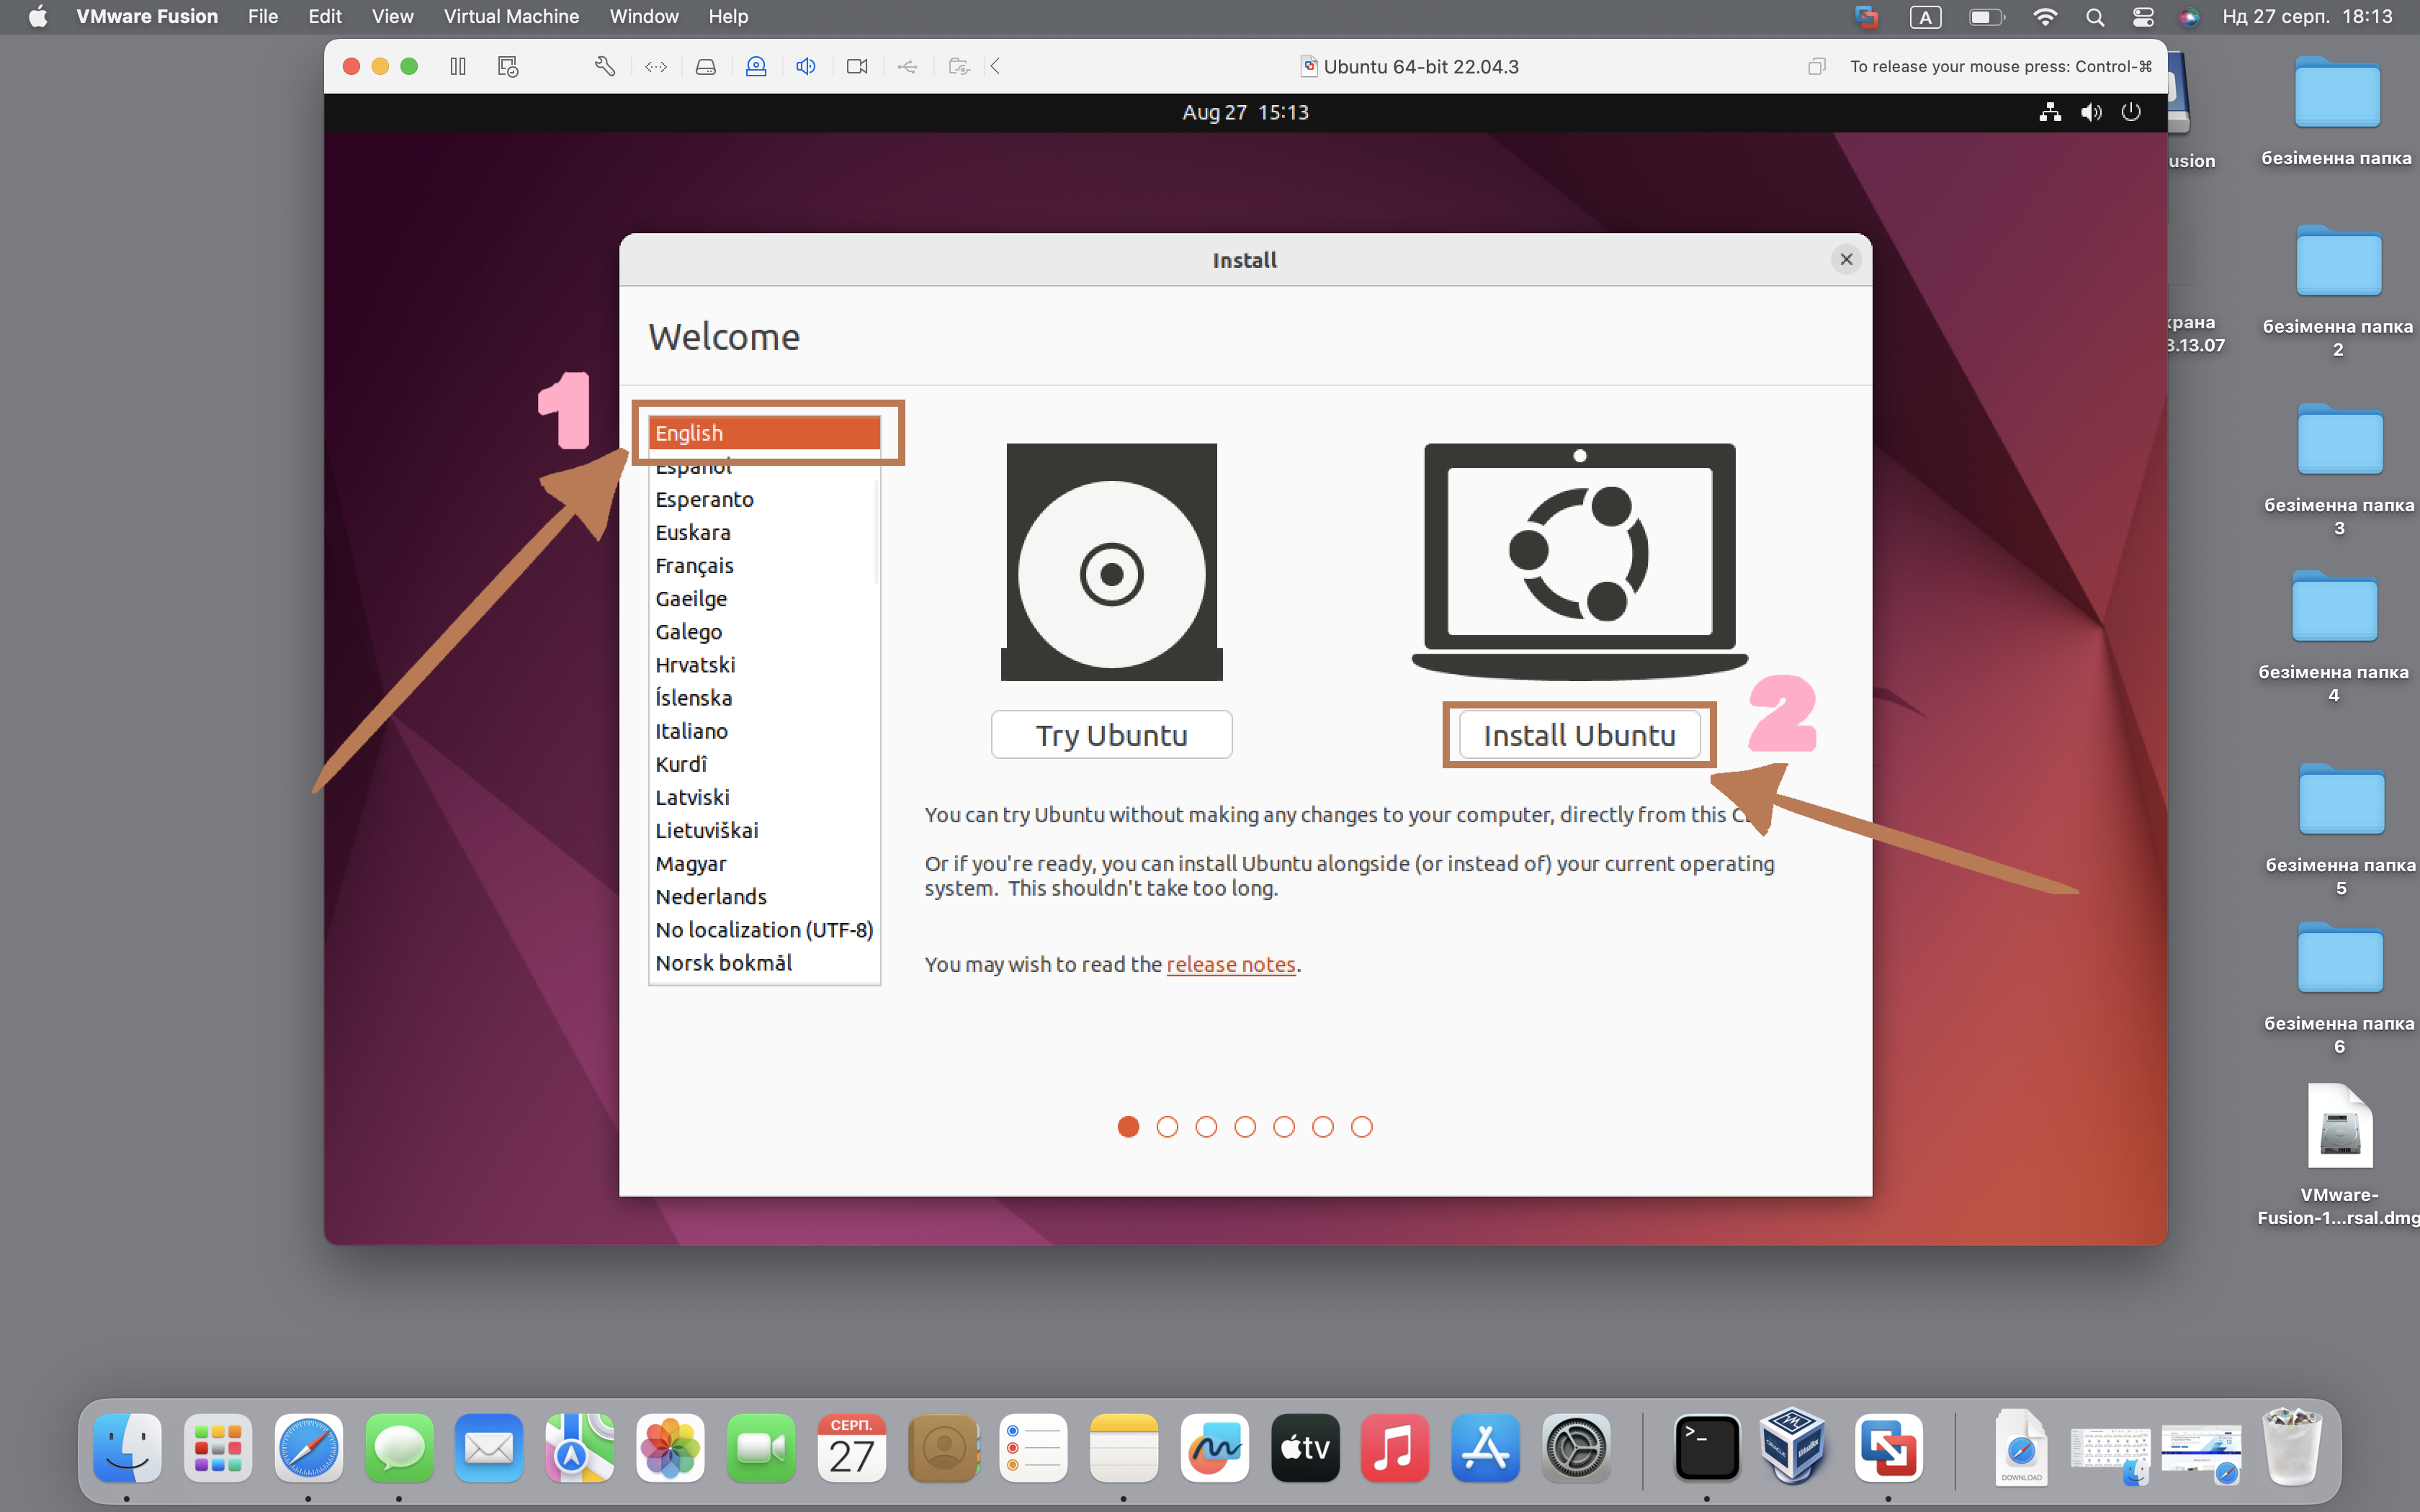The height and width of the screenshot is (1512, 2420).
Task: Open the Window menu
Action: [643, 16]
